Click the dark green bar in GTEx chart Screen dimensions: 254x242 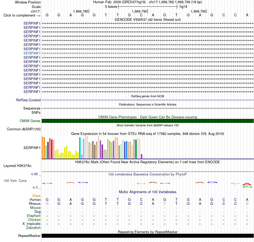[136, 149]
